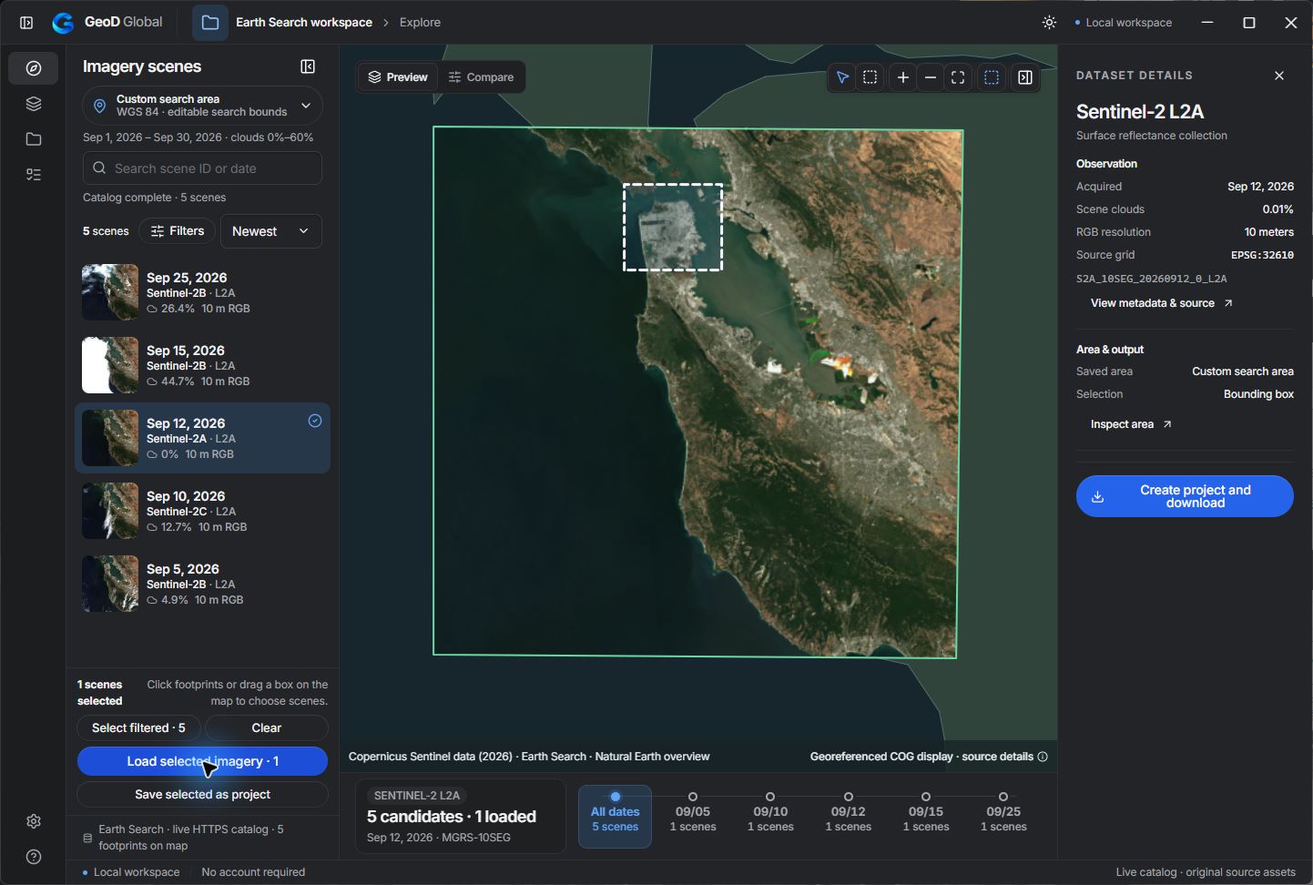The image size is (1313, 885).
Task: Click Save selected as project
Action: click(x=202, y=794)
